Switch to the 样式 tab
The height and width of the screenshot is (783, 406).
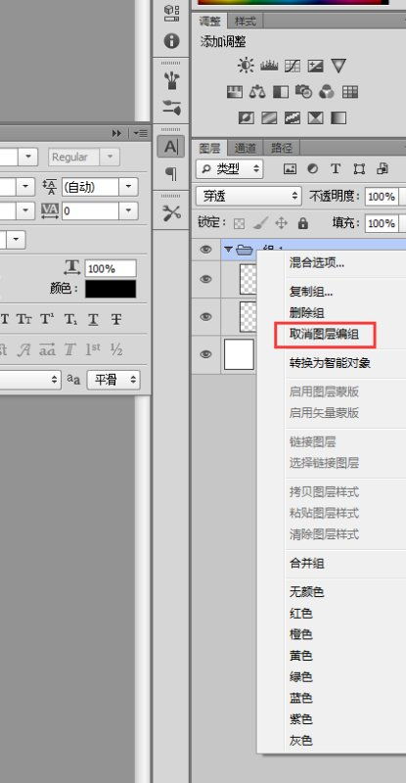[246, 22]
